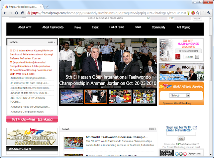Viewport: 214px width, 158px height.
Task: Click the PW password field
Action: 183,18
